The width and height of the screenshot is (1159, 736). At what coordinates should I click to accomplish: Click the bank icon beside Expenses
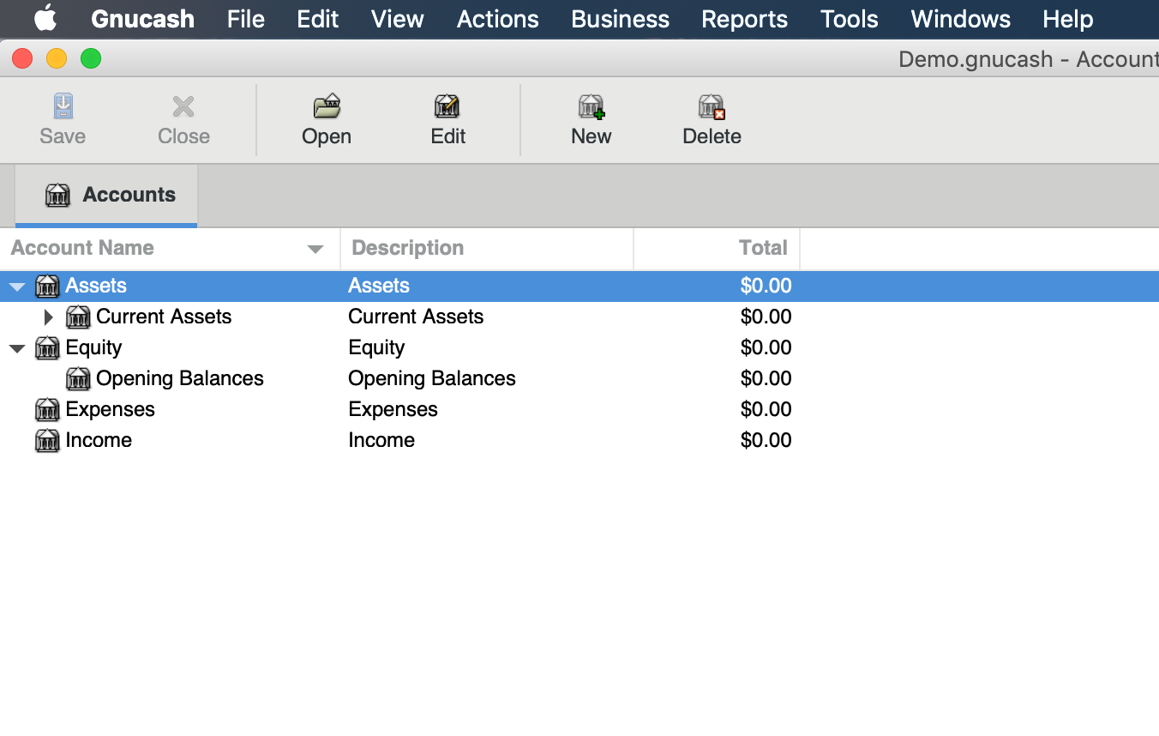(47, 409)
